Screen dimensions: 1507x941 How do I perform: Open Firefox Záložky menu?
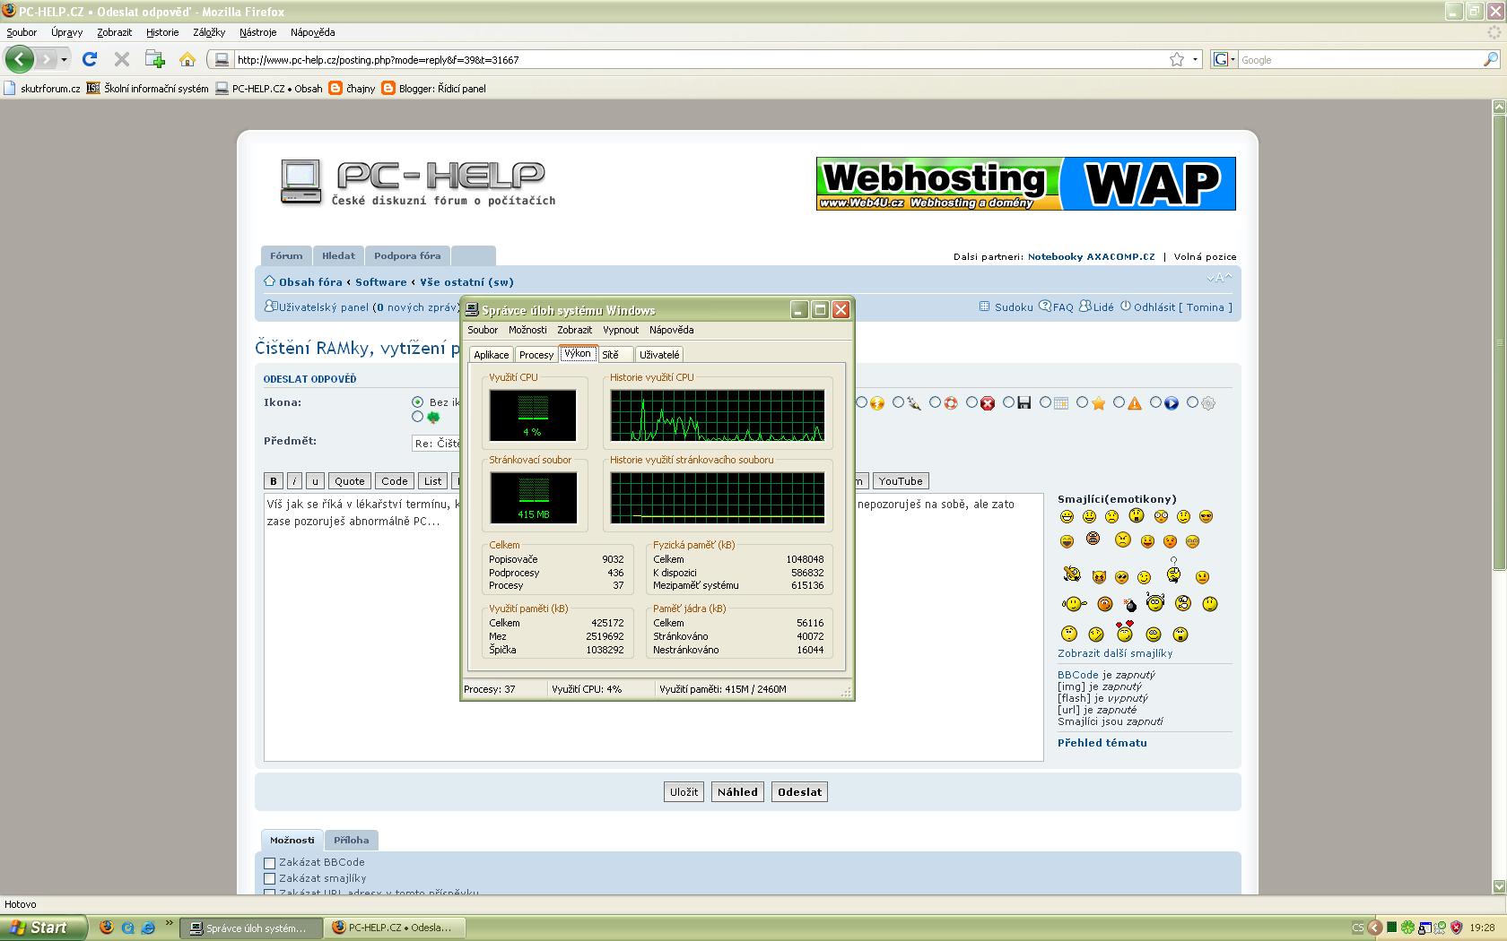[209, 32]
